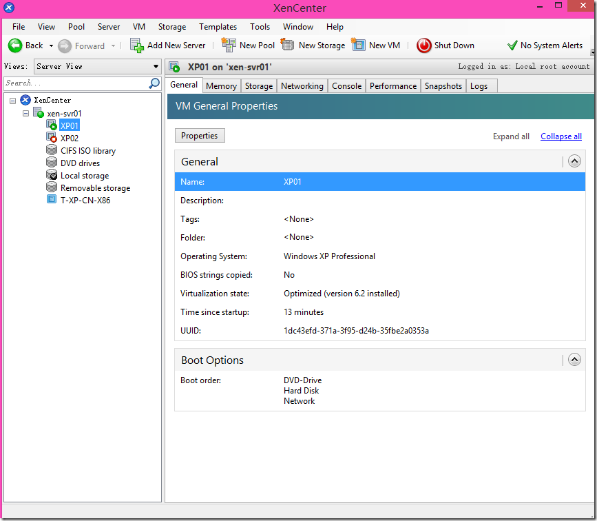Click the Expand all link
Screen dimensions: 597x521
511,136
